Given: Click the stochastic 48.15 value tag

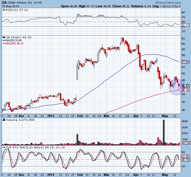Looking at the screenshot, I should (x=185, y=160).
